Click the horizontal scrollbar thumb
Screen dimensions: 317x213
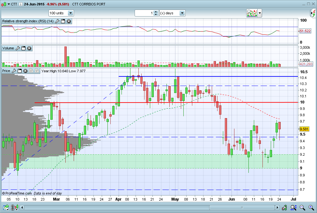pyautogui.click(x=242, y=207)
